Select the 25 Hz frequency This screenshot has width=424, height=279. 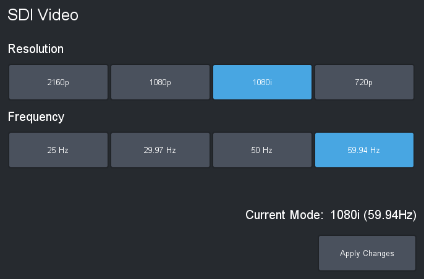tap(58, 150)
